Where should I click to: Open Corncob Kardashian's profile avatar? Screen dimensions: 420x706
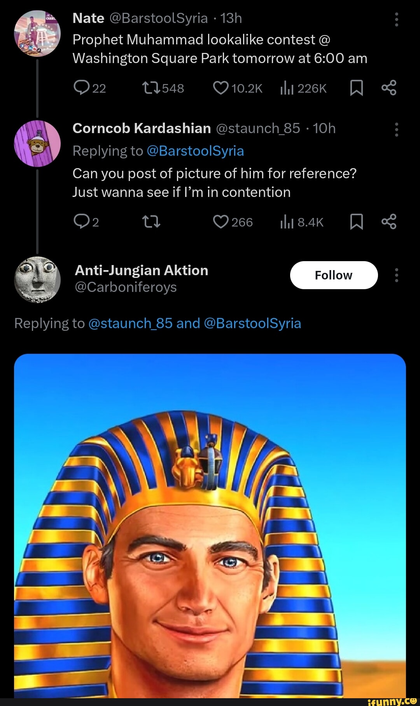click(37, 144)
